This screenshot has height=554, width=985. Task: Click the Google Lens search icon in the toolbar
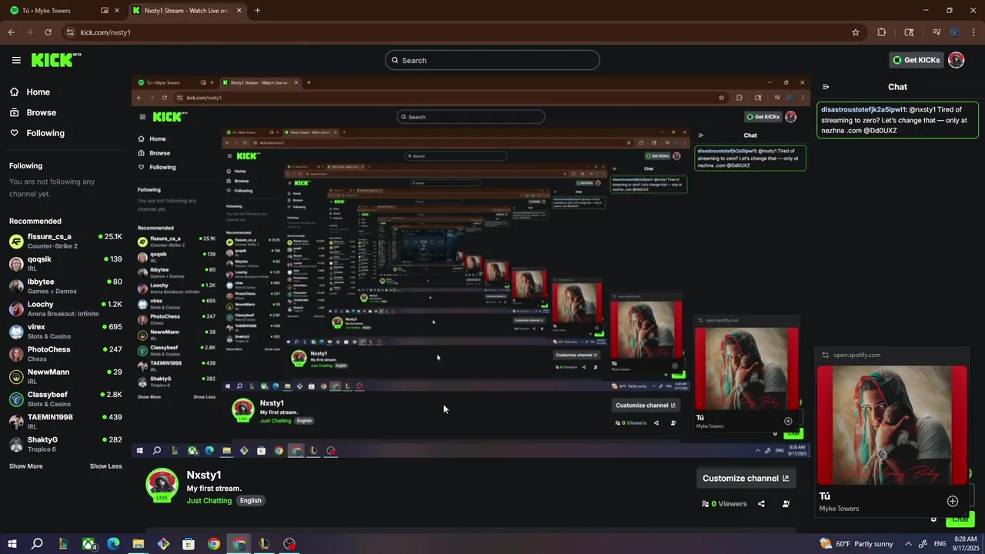click(x=909, y=32)
